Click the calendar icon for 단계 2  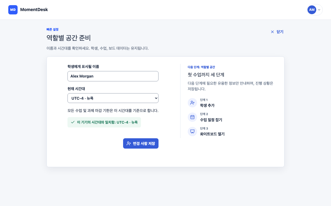pyautogui.click(x=192, y=117)
